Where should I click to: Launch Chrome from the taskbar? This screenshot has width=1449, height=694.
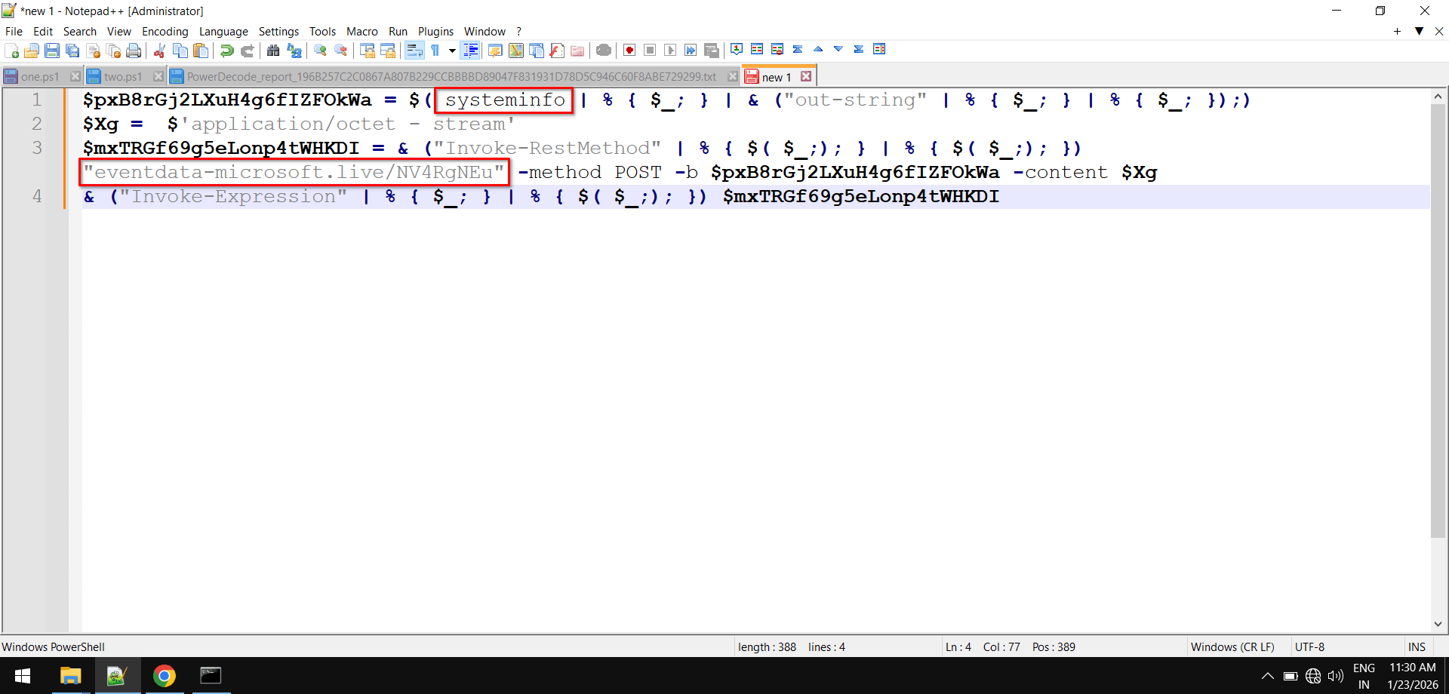pyautogui.click(x=165, y=676)
